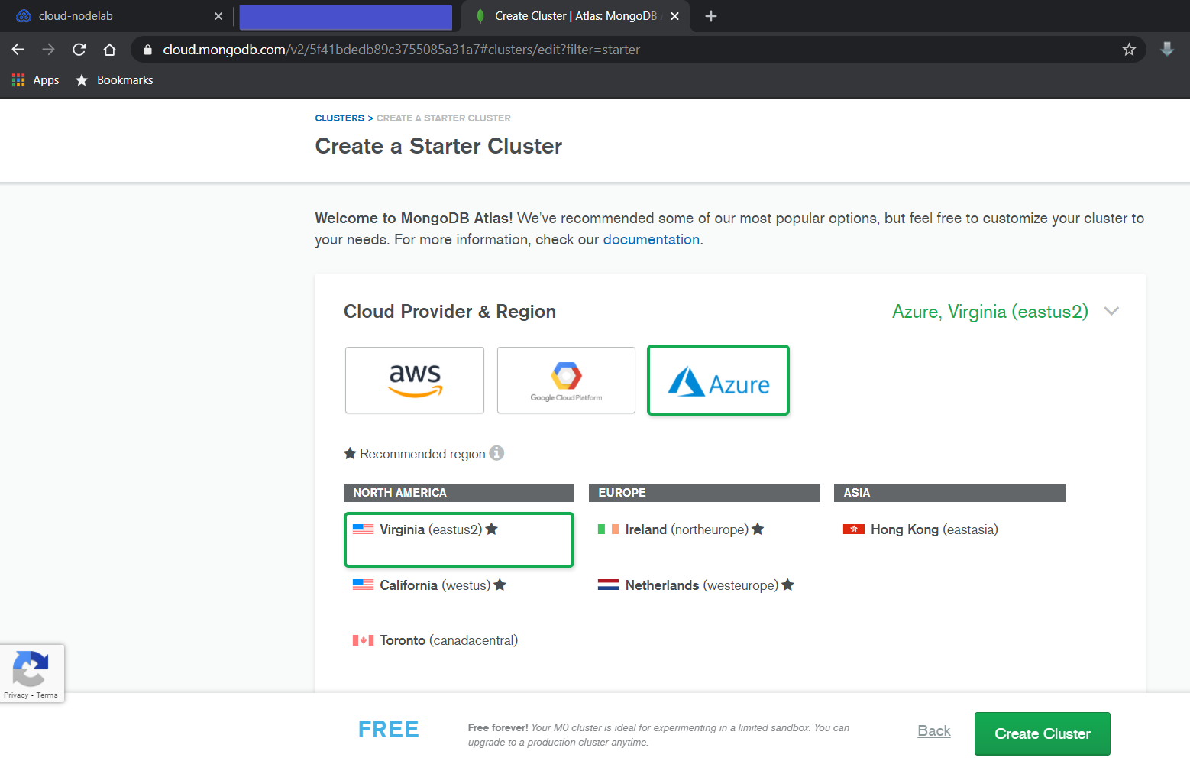1190x761 pixels.
Task: Select AWS as cloud provider
Action: click(415, 380)
